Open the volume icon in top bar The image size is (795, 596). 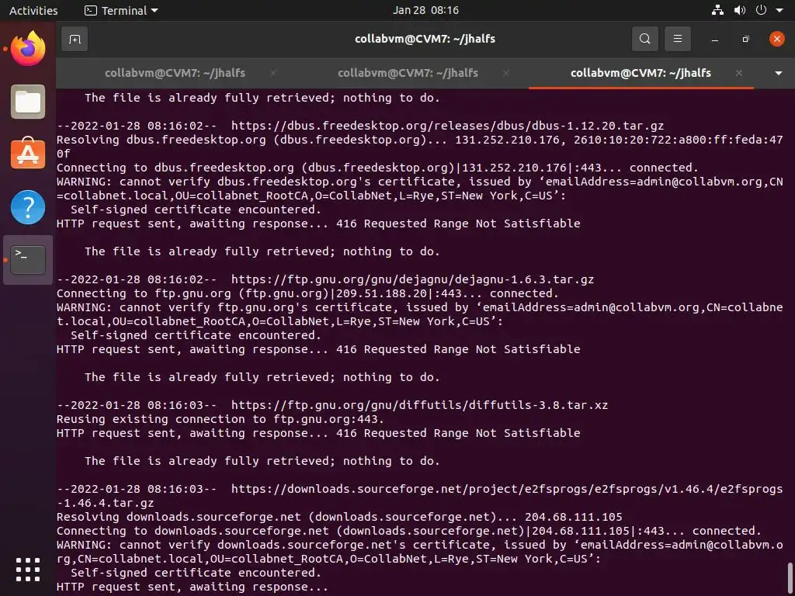740,10
